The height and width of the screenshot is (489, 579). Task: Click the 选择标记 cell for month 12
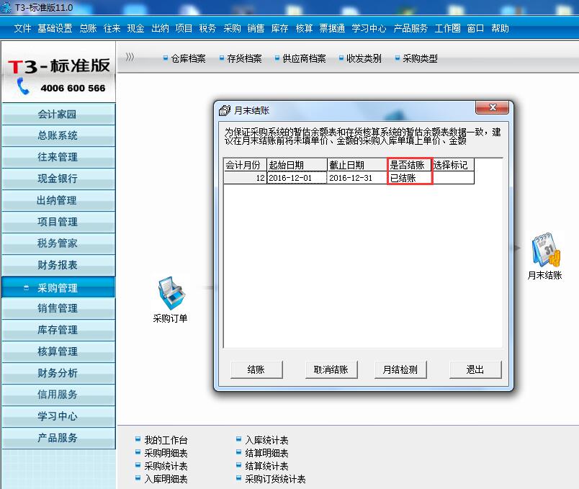click(x=452, y=178)
